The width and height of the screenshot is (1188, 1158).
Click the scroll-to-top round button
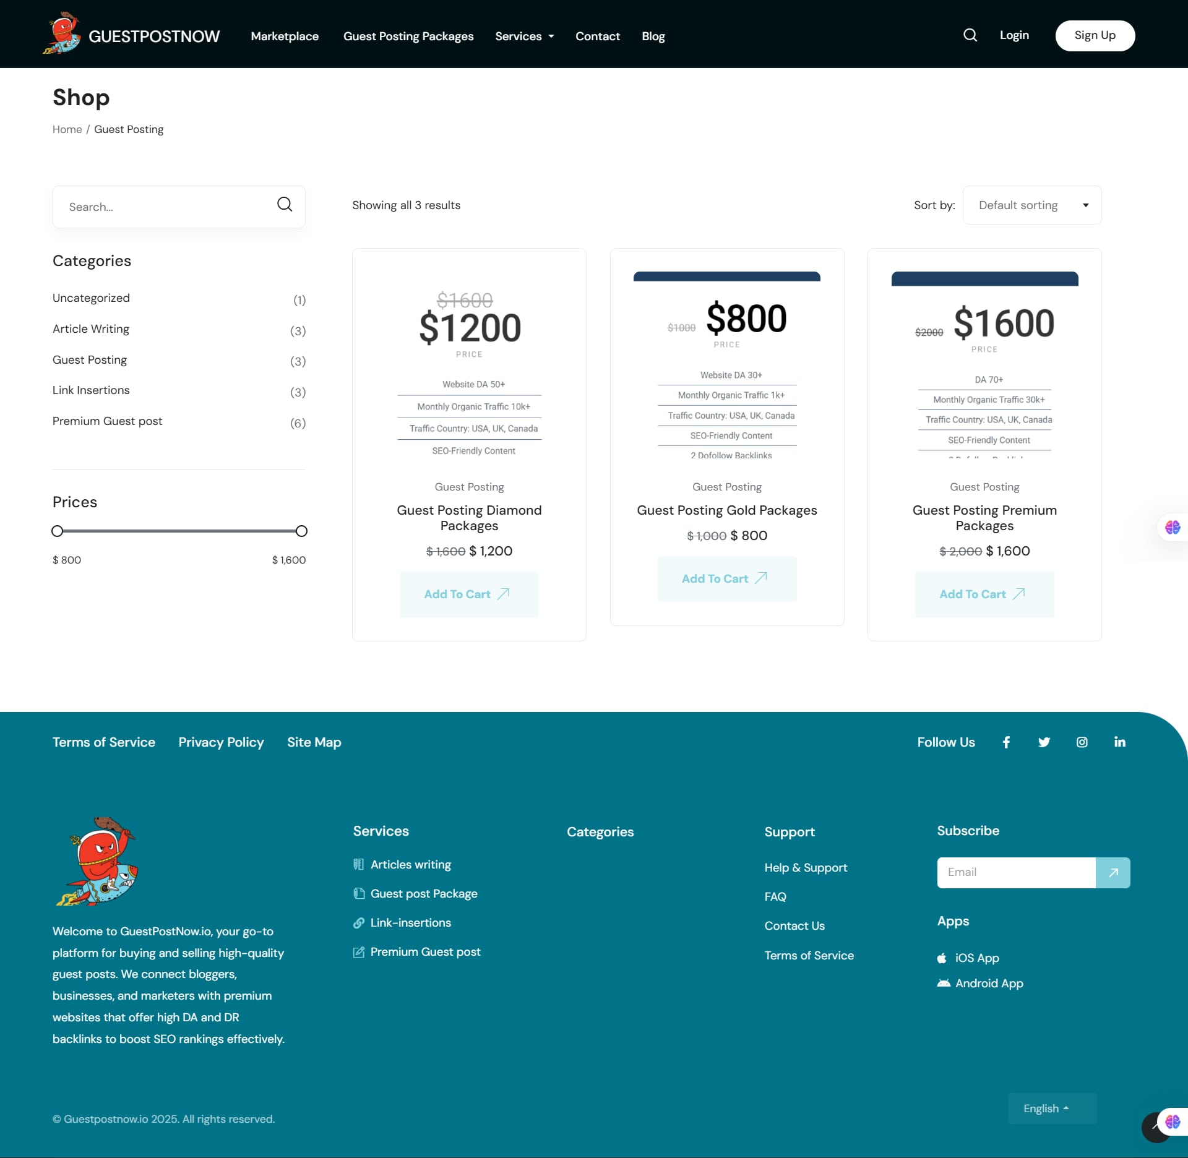1156,1127
